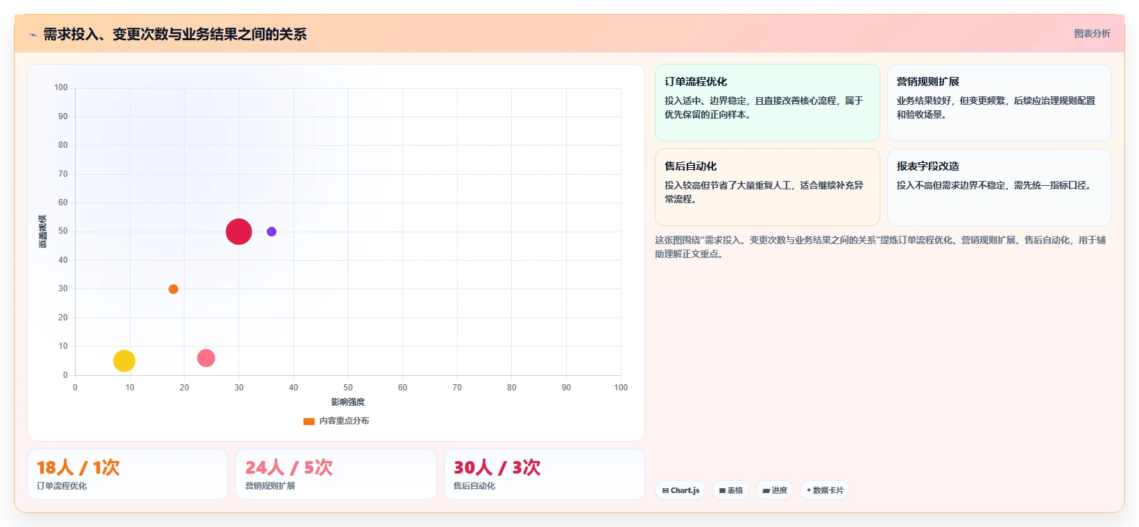Click the 数据卡片 tag
This screenshot has height=527, width=1139.
click(x=825, y=490)
